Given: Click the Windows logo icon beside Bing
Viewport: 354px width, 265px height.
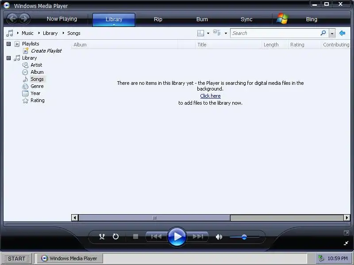Looking at the screenshot, I should point(282,19).
